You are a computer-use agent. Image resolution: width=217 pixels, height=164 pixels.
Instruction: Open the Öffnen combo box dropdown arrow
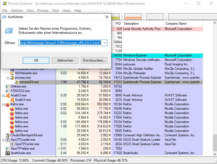click(x=105, y=43)
